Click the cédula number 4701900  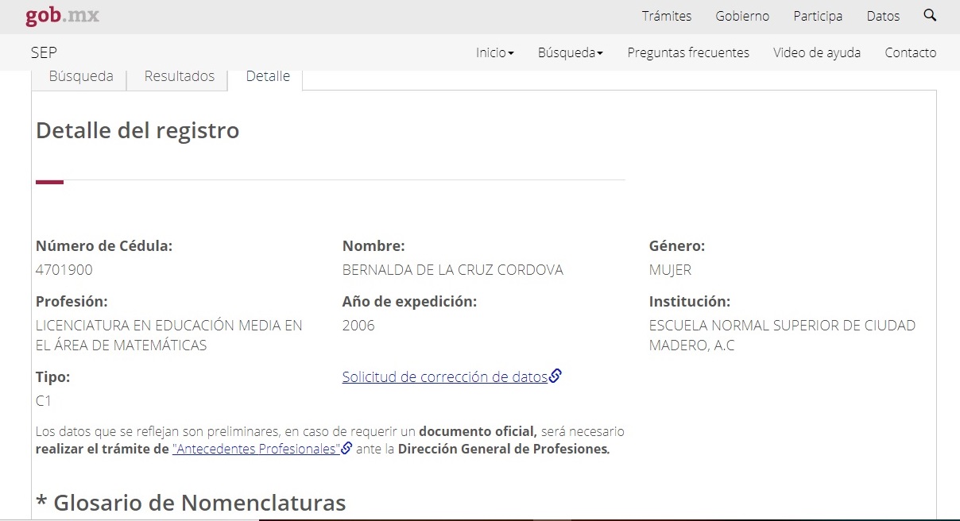tap(64, 270)
